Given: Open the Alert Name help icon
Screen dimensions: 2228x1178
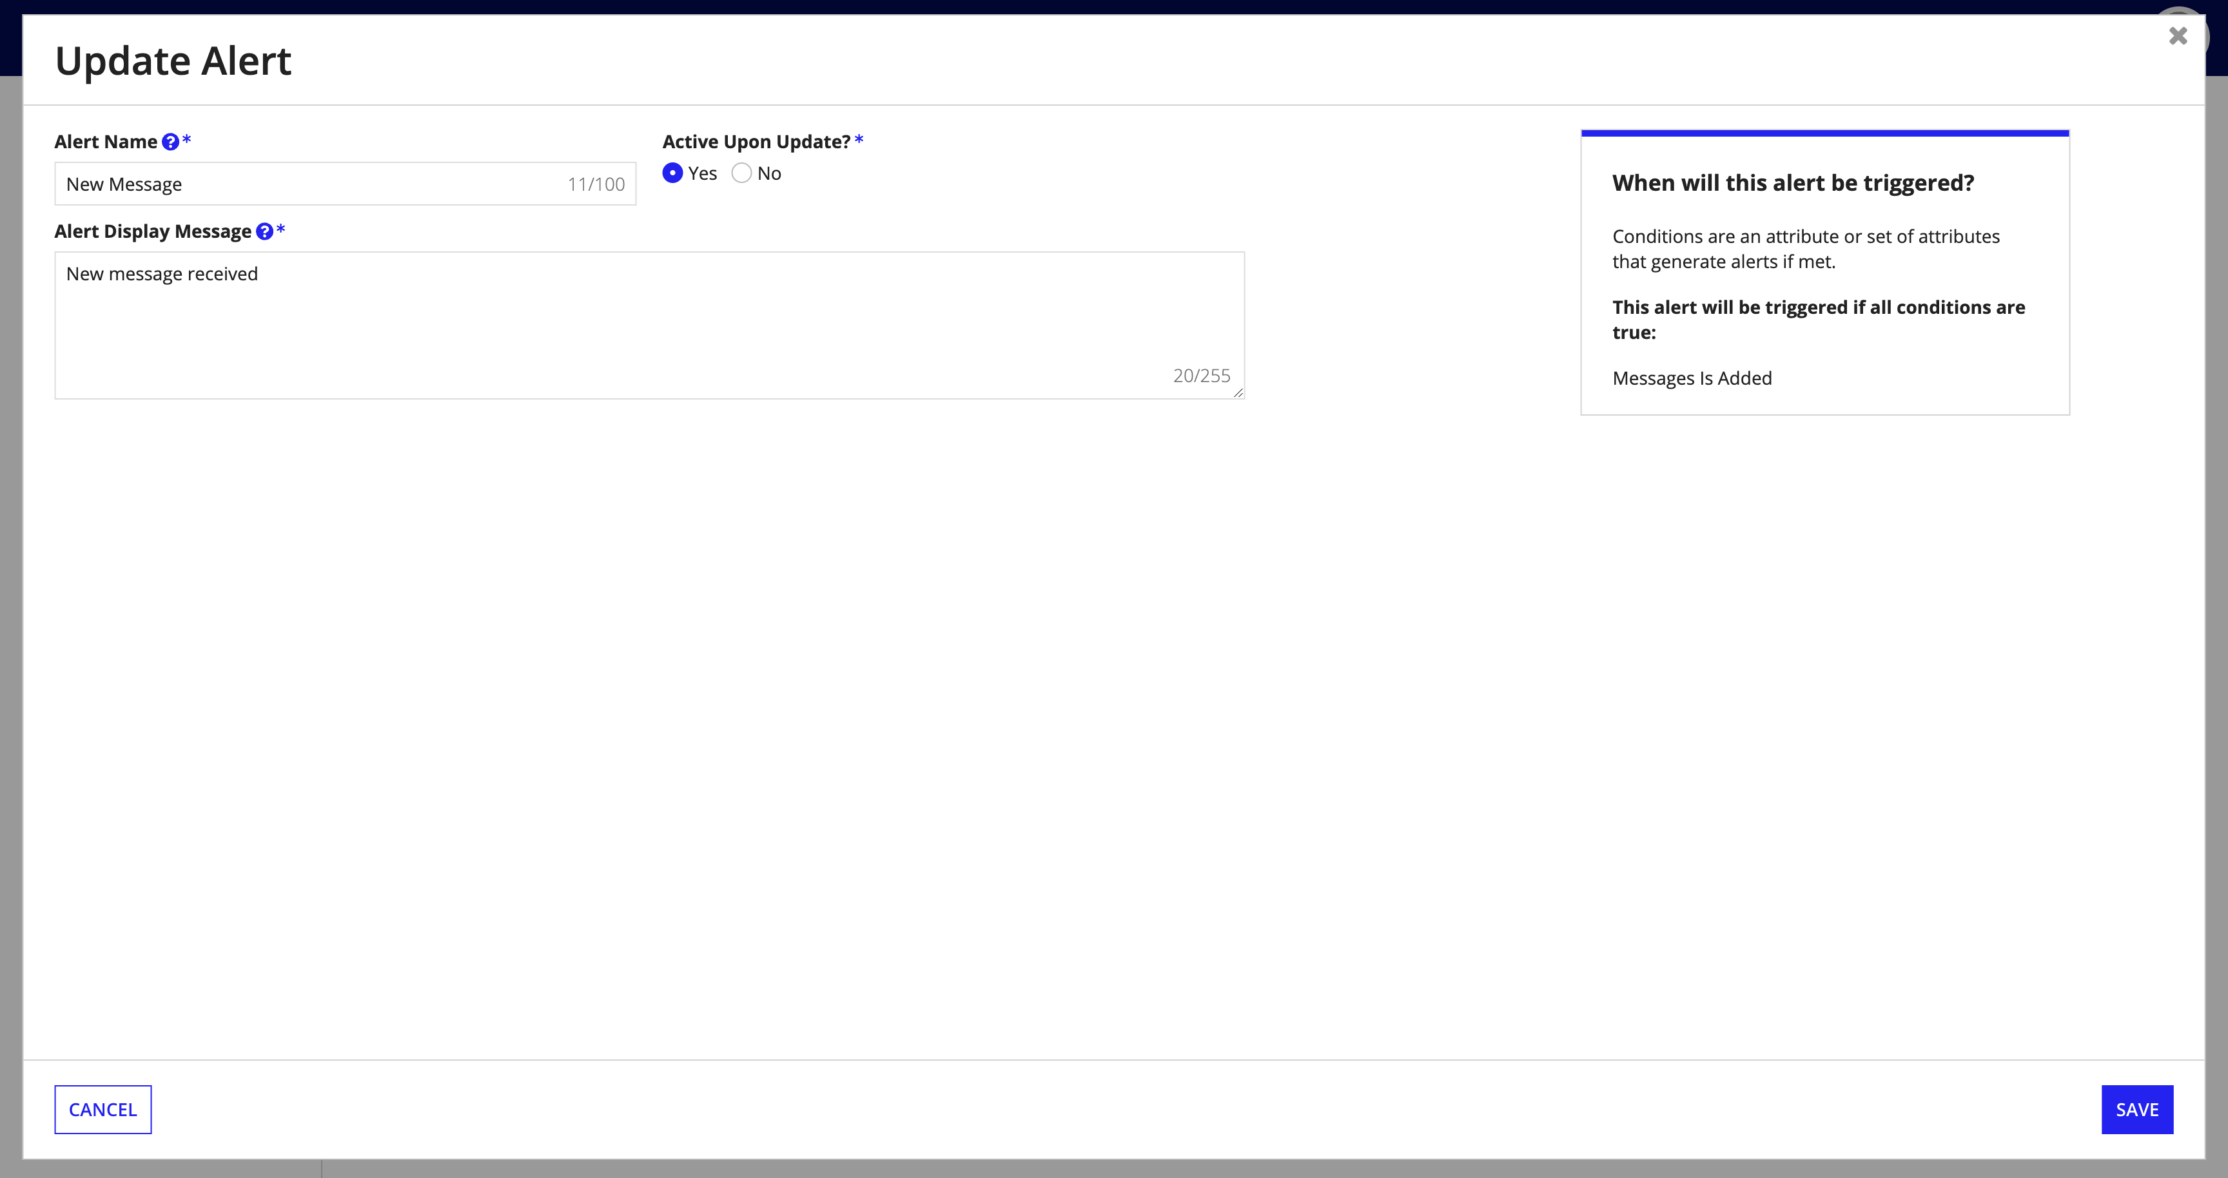Looking at the screenshot, I should coord(170,142).
